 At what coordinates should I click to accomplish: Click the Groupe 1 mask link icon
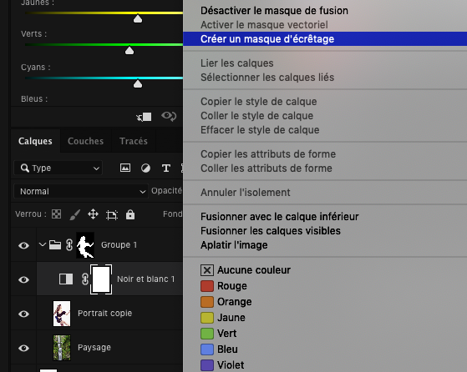[69, 245]
